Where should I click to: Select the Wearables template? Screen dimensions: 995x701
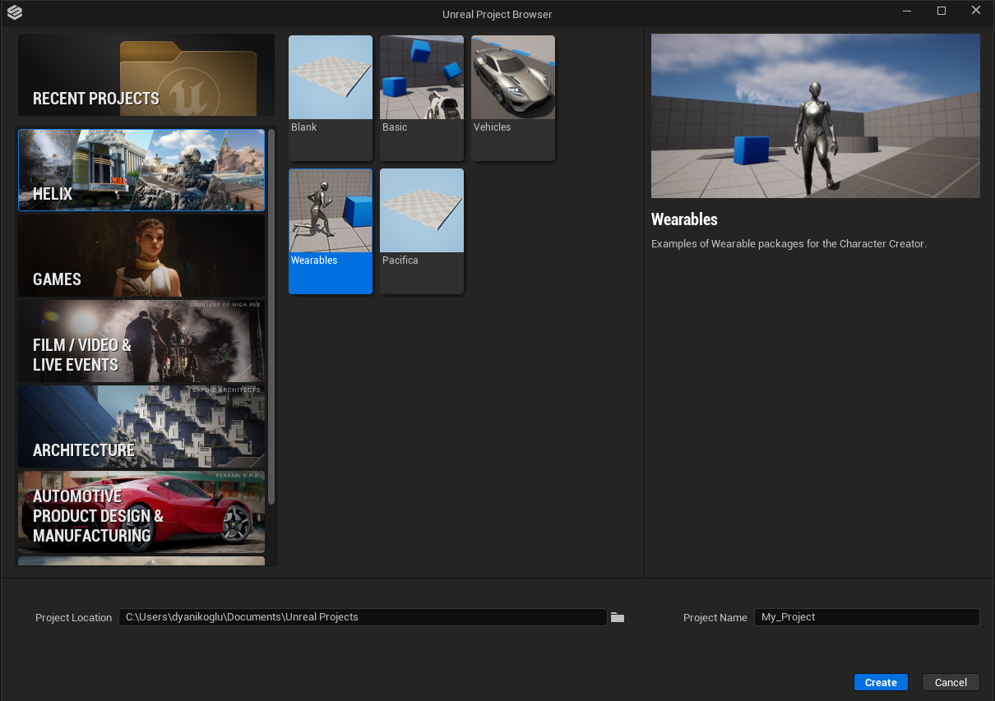pos(331,231)
